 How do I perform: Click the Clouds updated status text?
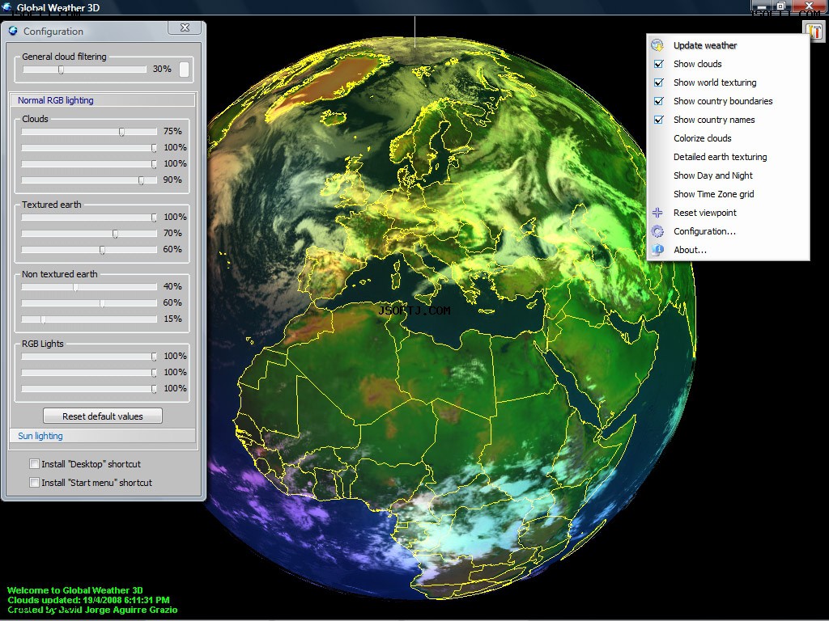[x=88, y=600]
